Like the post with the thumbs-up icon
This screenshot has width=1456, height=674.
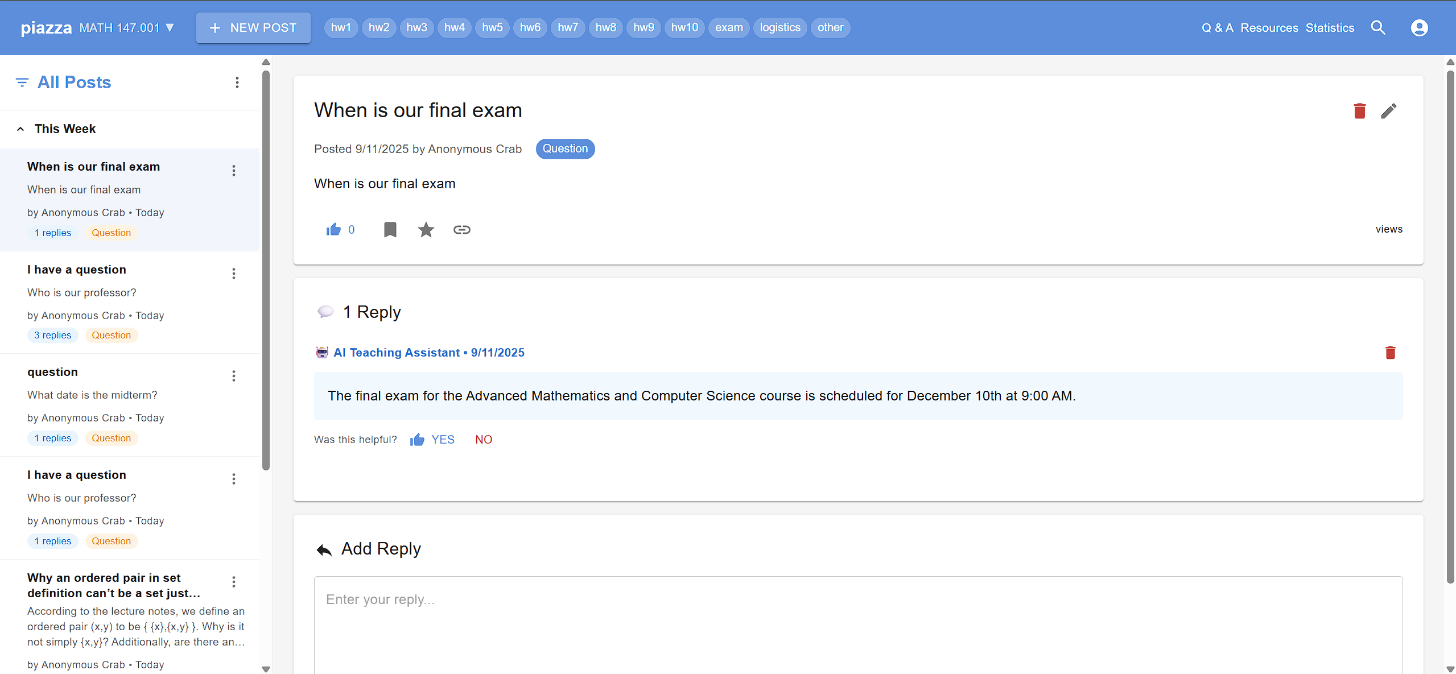click(x=333, y=230)
